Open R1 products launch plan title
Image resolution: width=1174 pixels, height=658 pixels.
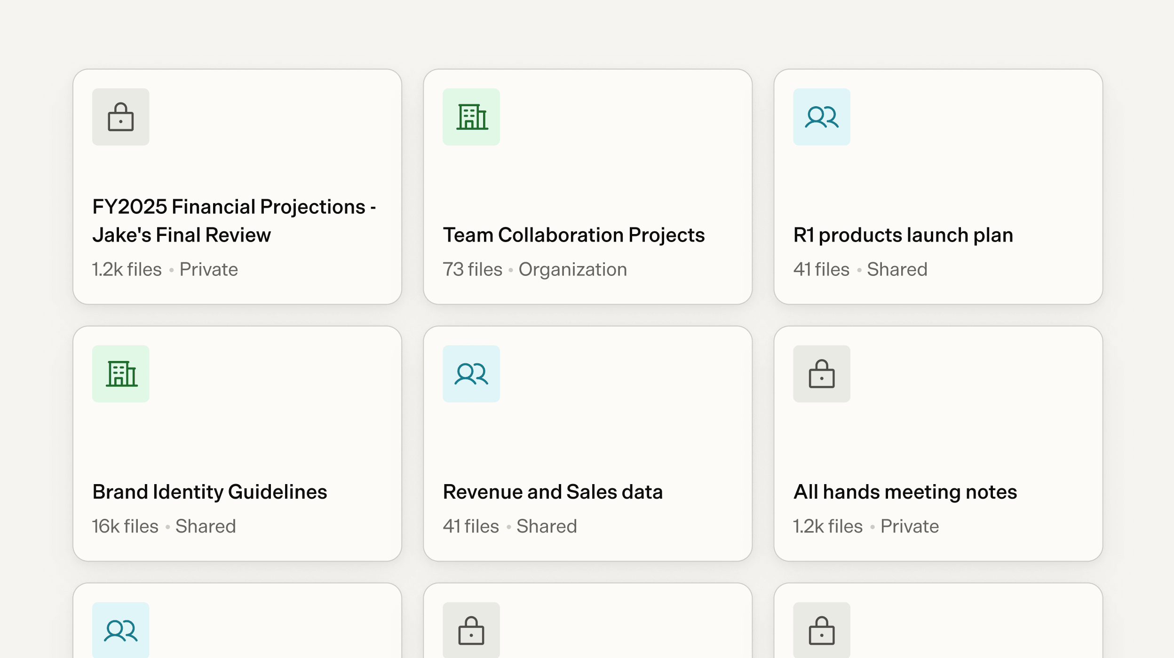[x=903, y=235]
